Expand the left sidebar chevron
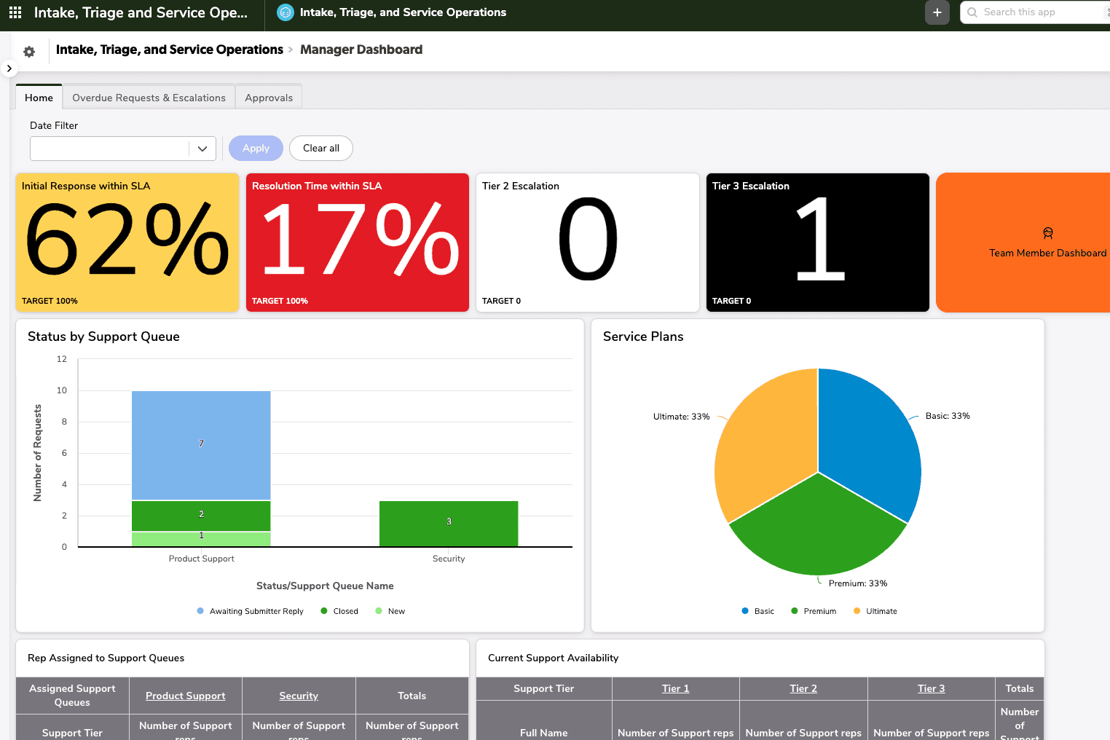The height and width of the screenshot is (740, 1110). pyautogui.click(x=9, y=68)
